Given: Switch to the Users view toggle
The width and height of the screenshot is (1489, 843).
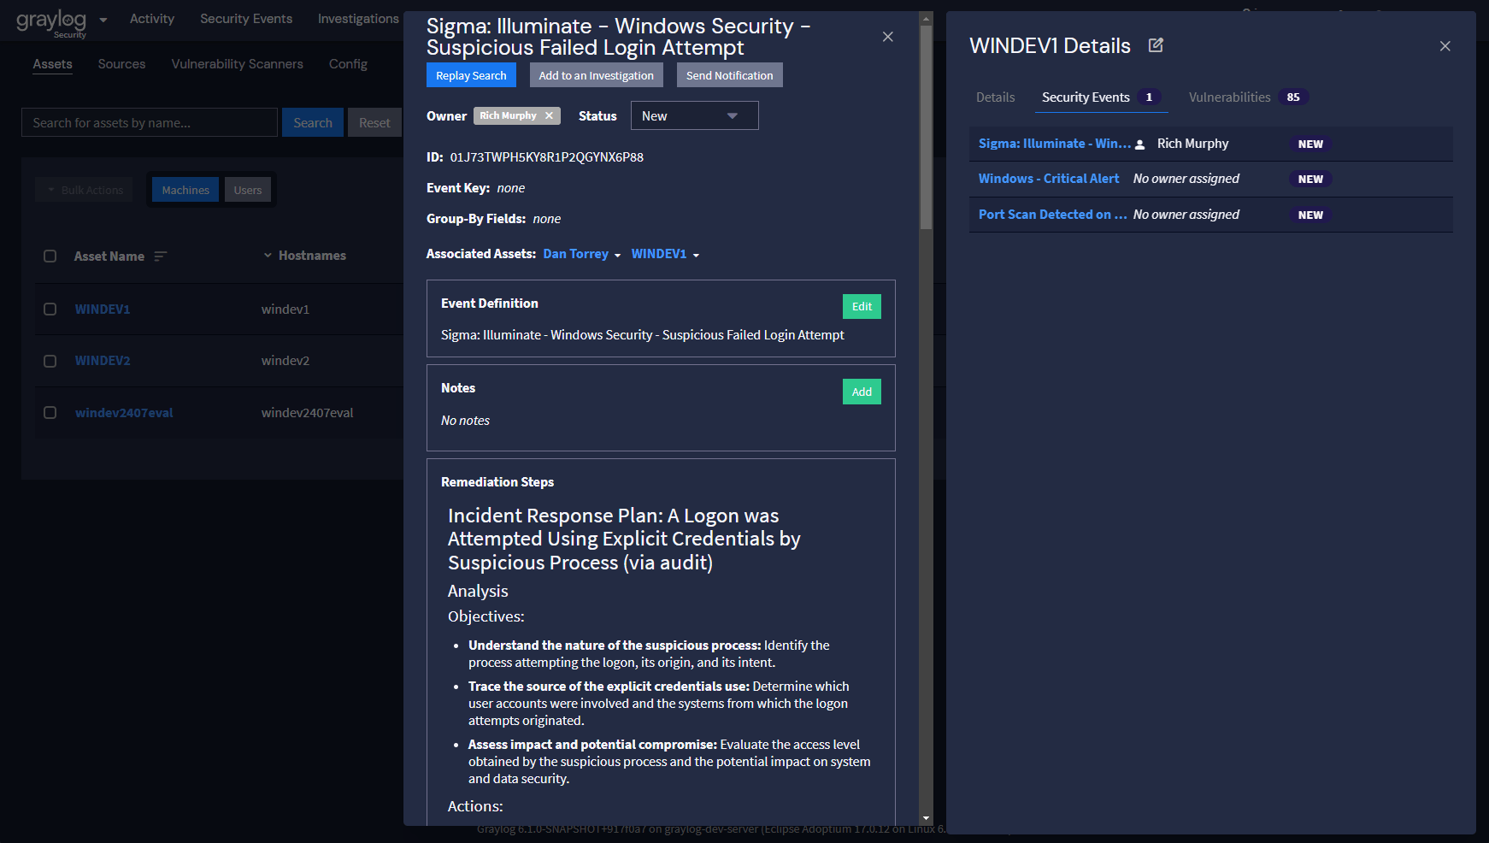Looking at the screenshot, I should pyautogui.click(x=247, y=189).
